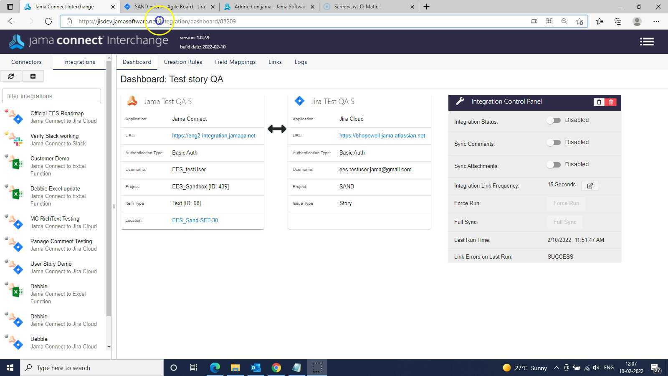Click the refresh integrations icon in sidebar

(11, 76)
